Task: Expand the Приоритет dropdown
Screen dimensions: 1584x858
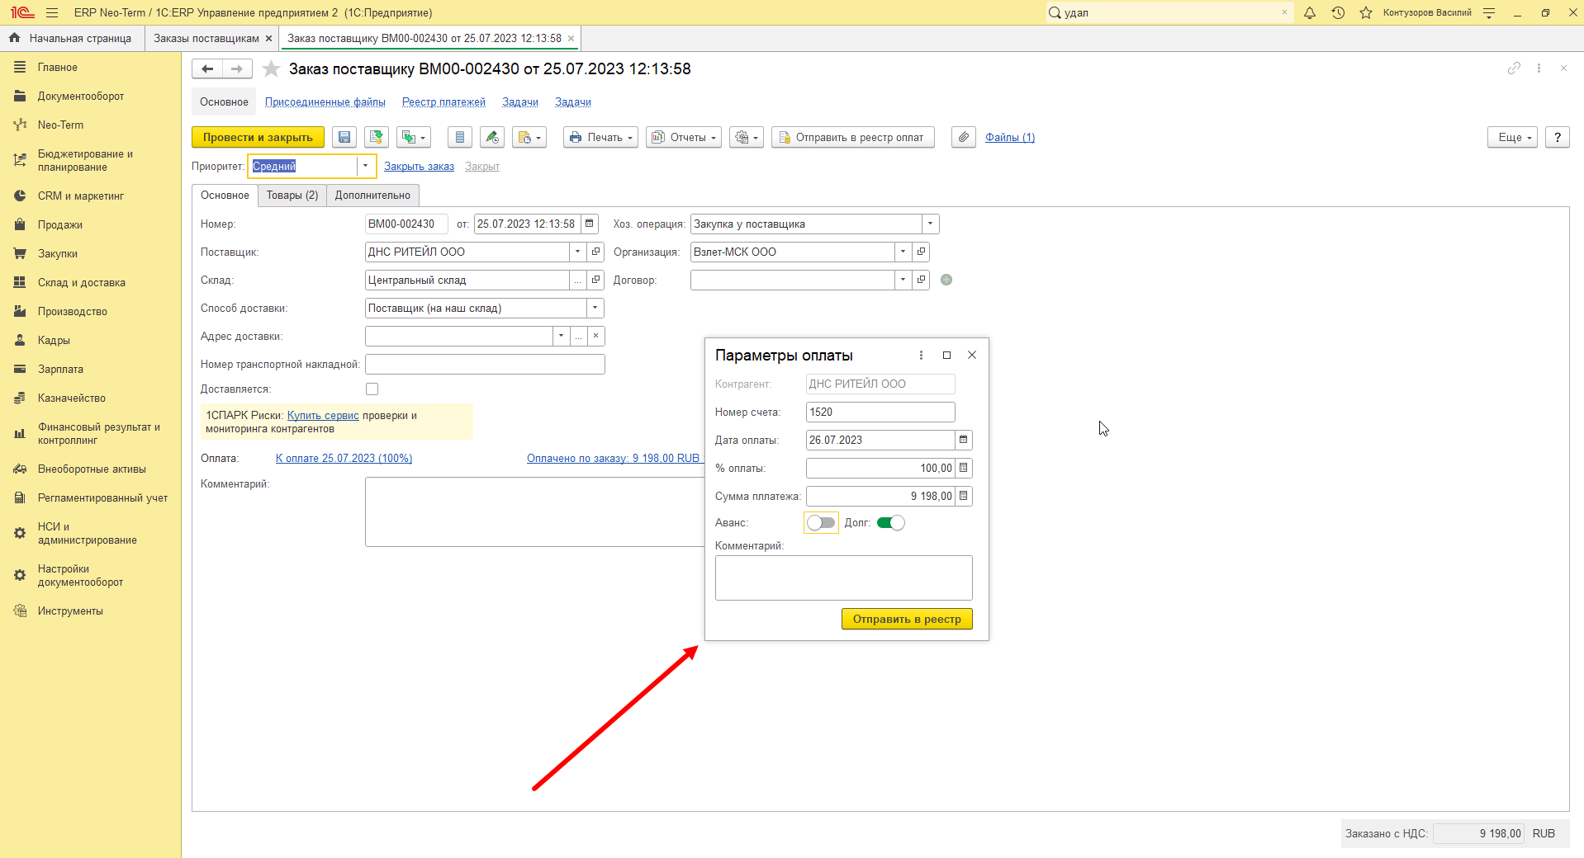Action: pyautogui.click(x=365, y=166)
